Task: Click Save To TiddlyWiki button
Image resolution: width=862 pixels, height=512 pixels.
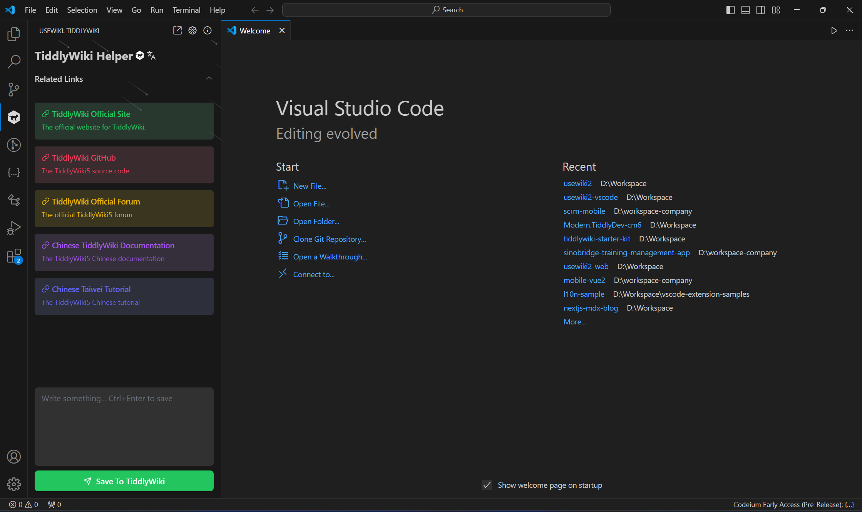Action: pyautogui.click(x=124, y=481)
